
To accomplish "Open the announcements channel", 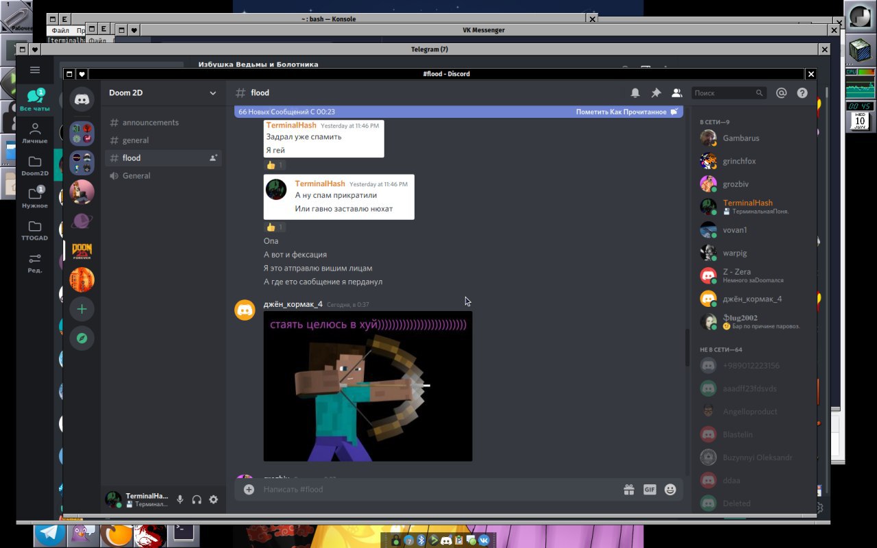I will (163, 123).
